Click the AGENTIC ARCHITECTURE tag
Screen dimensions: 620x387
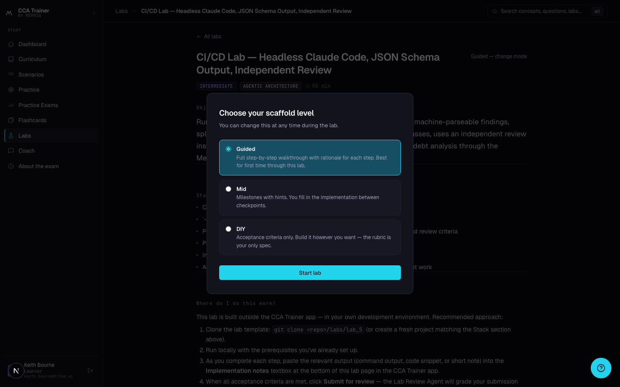point(270,86)
